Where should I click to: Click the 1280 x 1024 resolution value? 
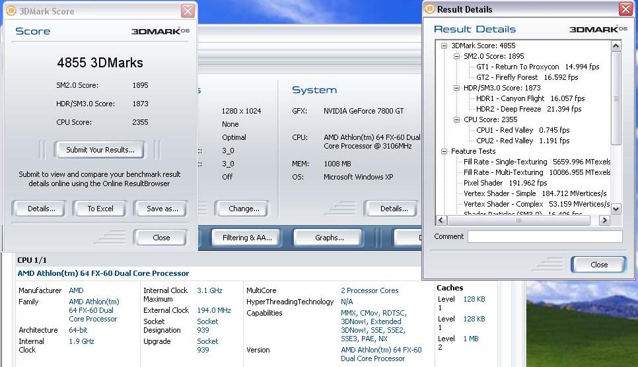[x=241, y=111]
